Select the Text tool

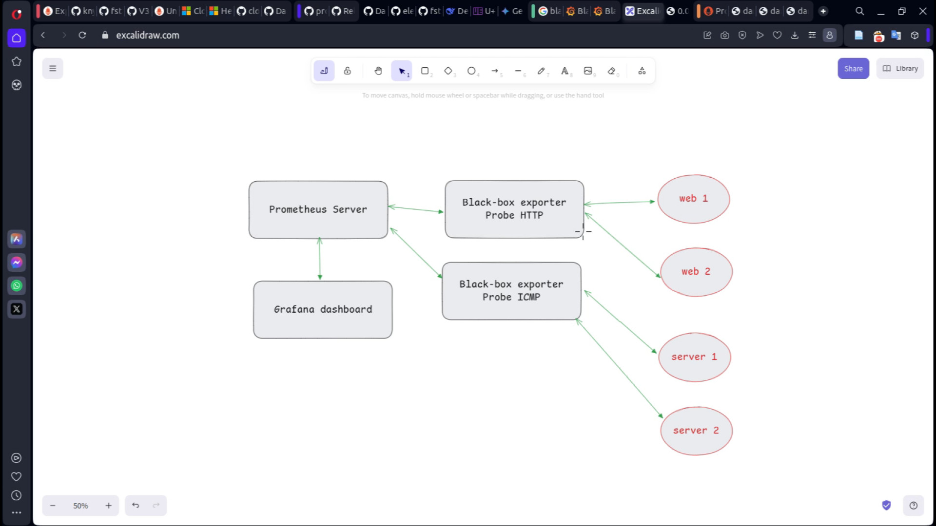coord(565,71)
